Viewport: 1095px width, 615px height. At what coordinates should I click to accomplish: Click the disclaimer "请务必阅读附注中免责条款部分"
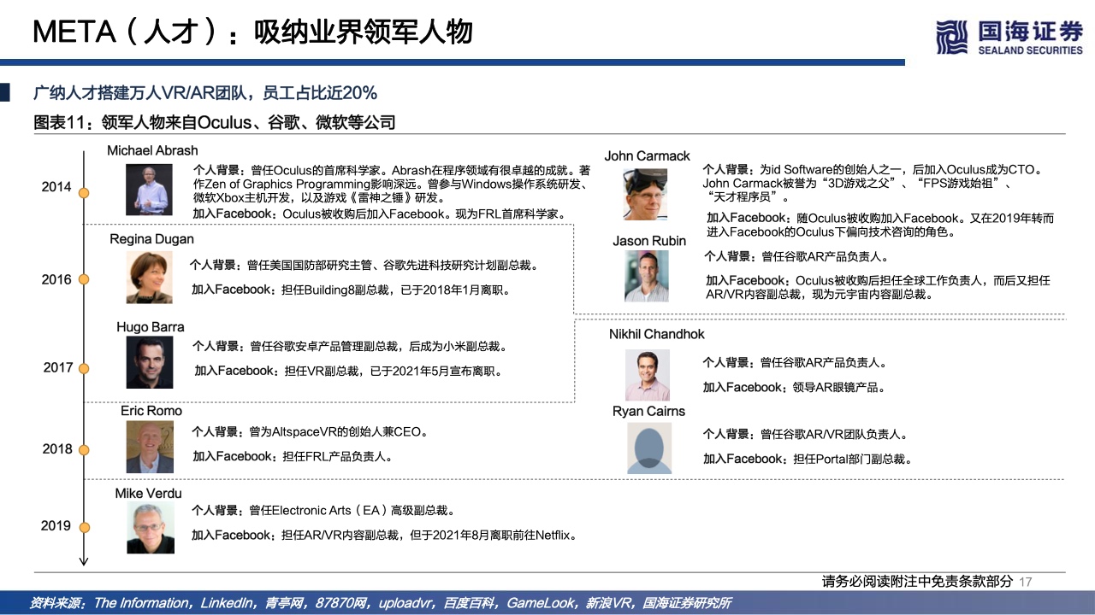(x=917, y=581)
